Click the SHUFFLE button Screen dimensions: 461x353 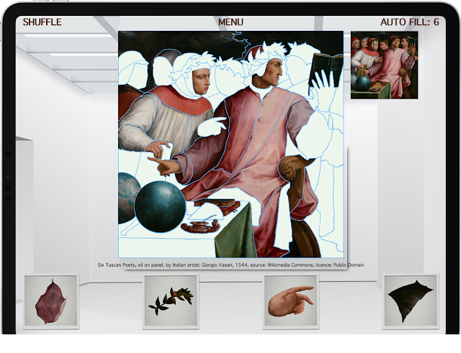pos(42,22)
